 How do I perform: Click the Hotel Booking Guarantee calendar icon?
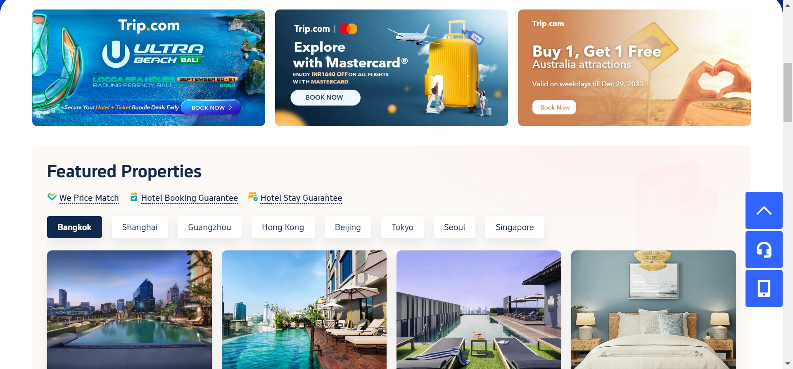tap(134, 197)
